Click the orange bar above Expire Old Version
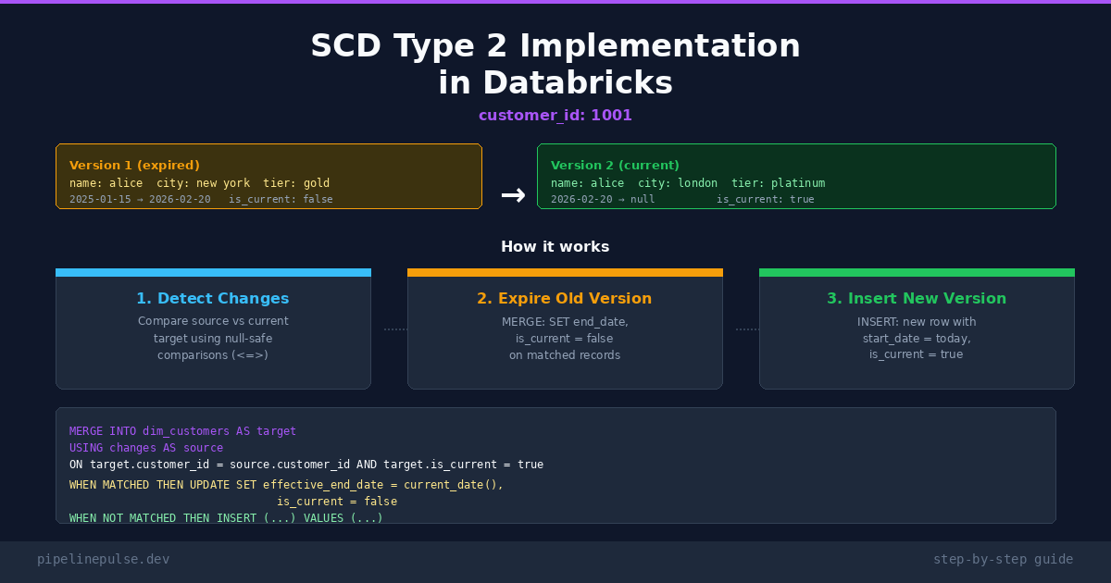1111x583 pixels. coord(565,271)
